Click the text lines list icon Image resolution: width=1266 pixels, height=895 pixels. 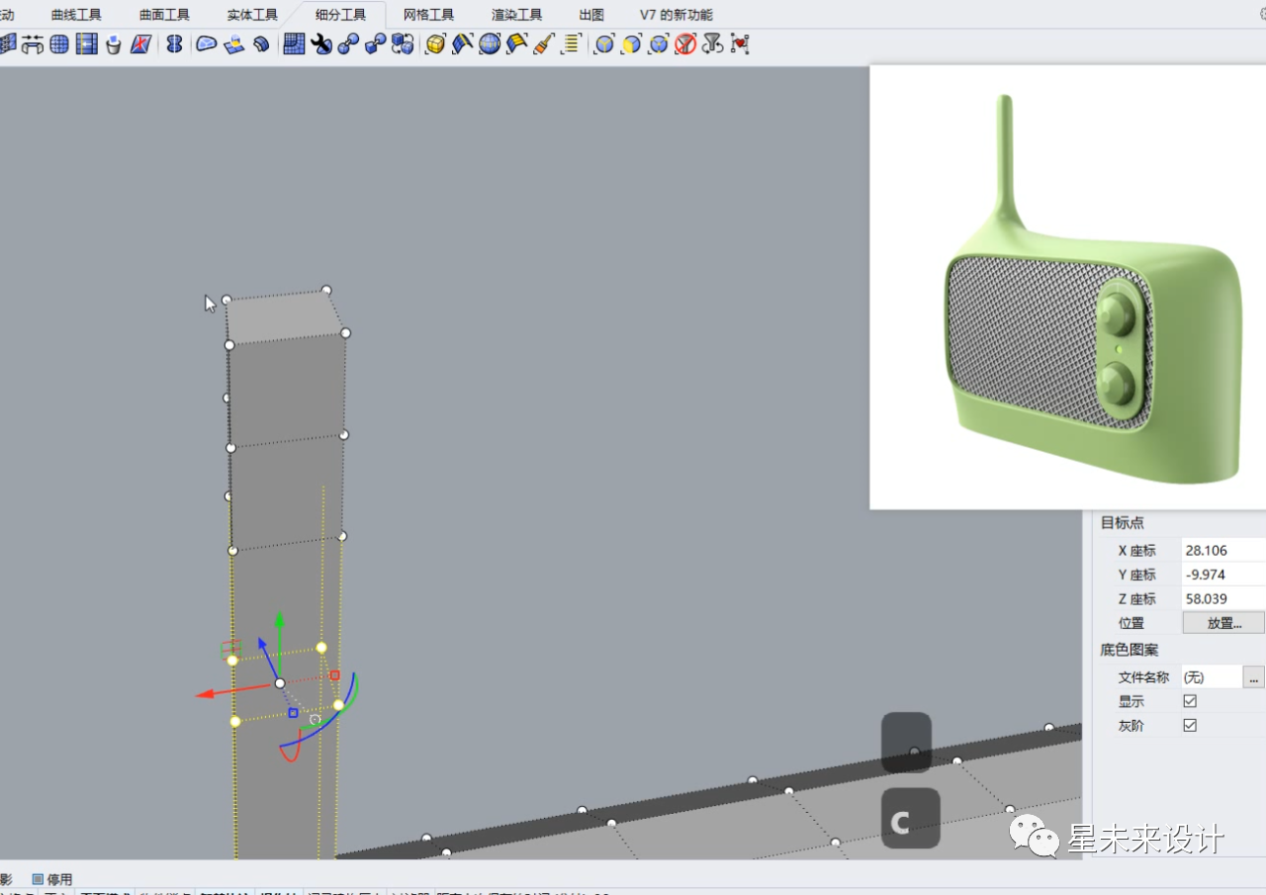571,44
